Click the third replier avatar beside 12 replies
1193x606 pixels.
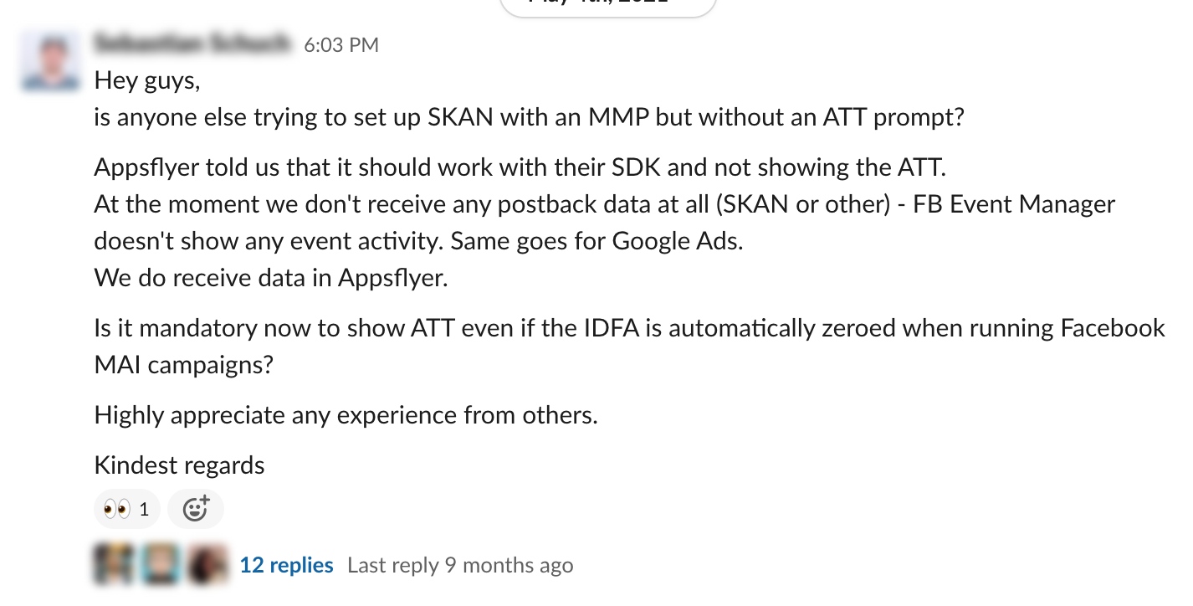207,563
